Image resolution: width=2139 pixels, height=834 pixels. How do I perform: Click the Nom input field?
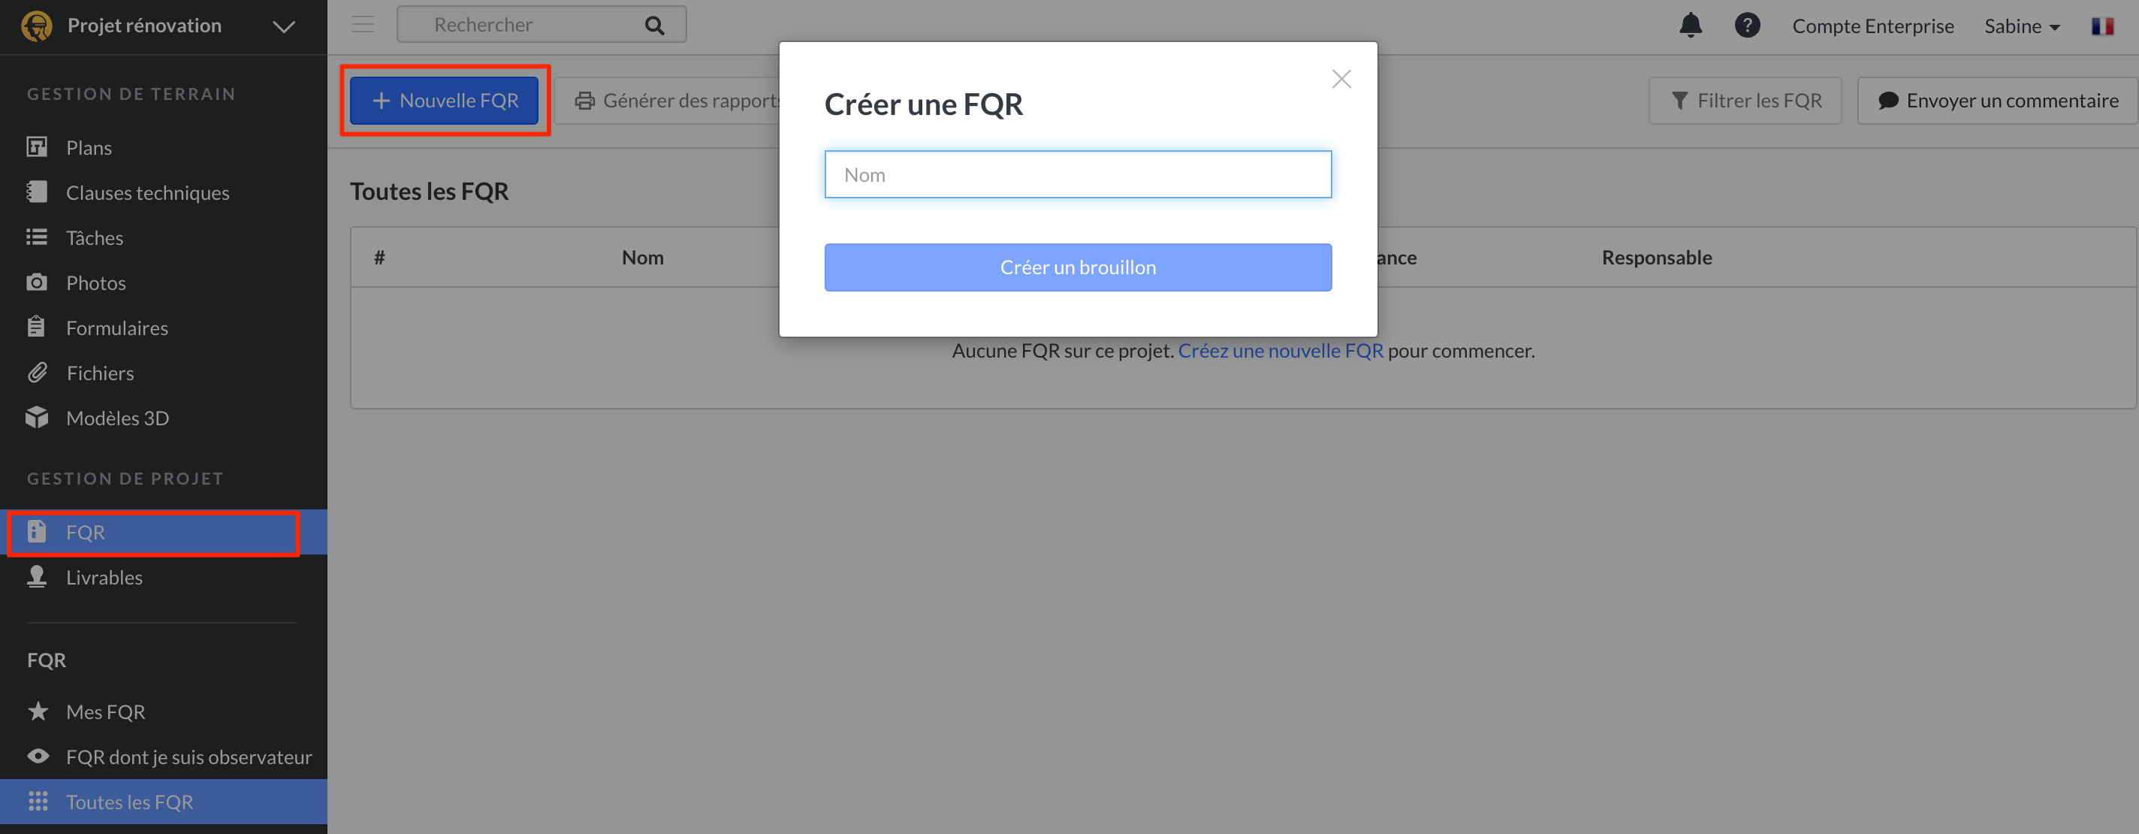tap(1078, 174)
